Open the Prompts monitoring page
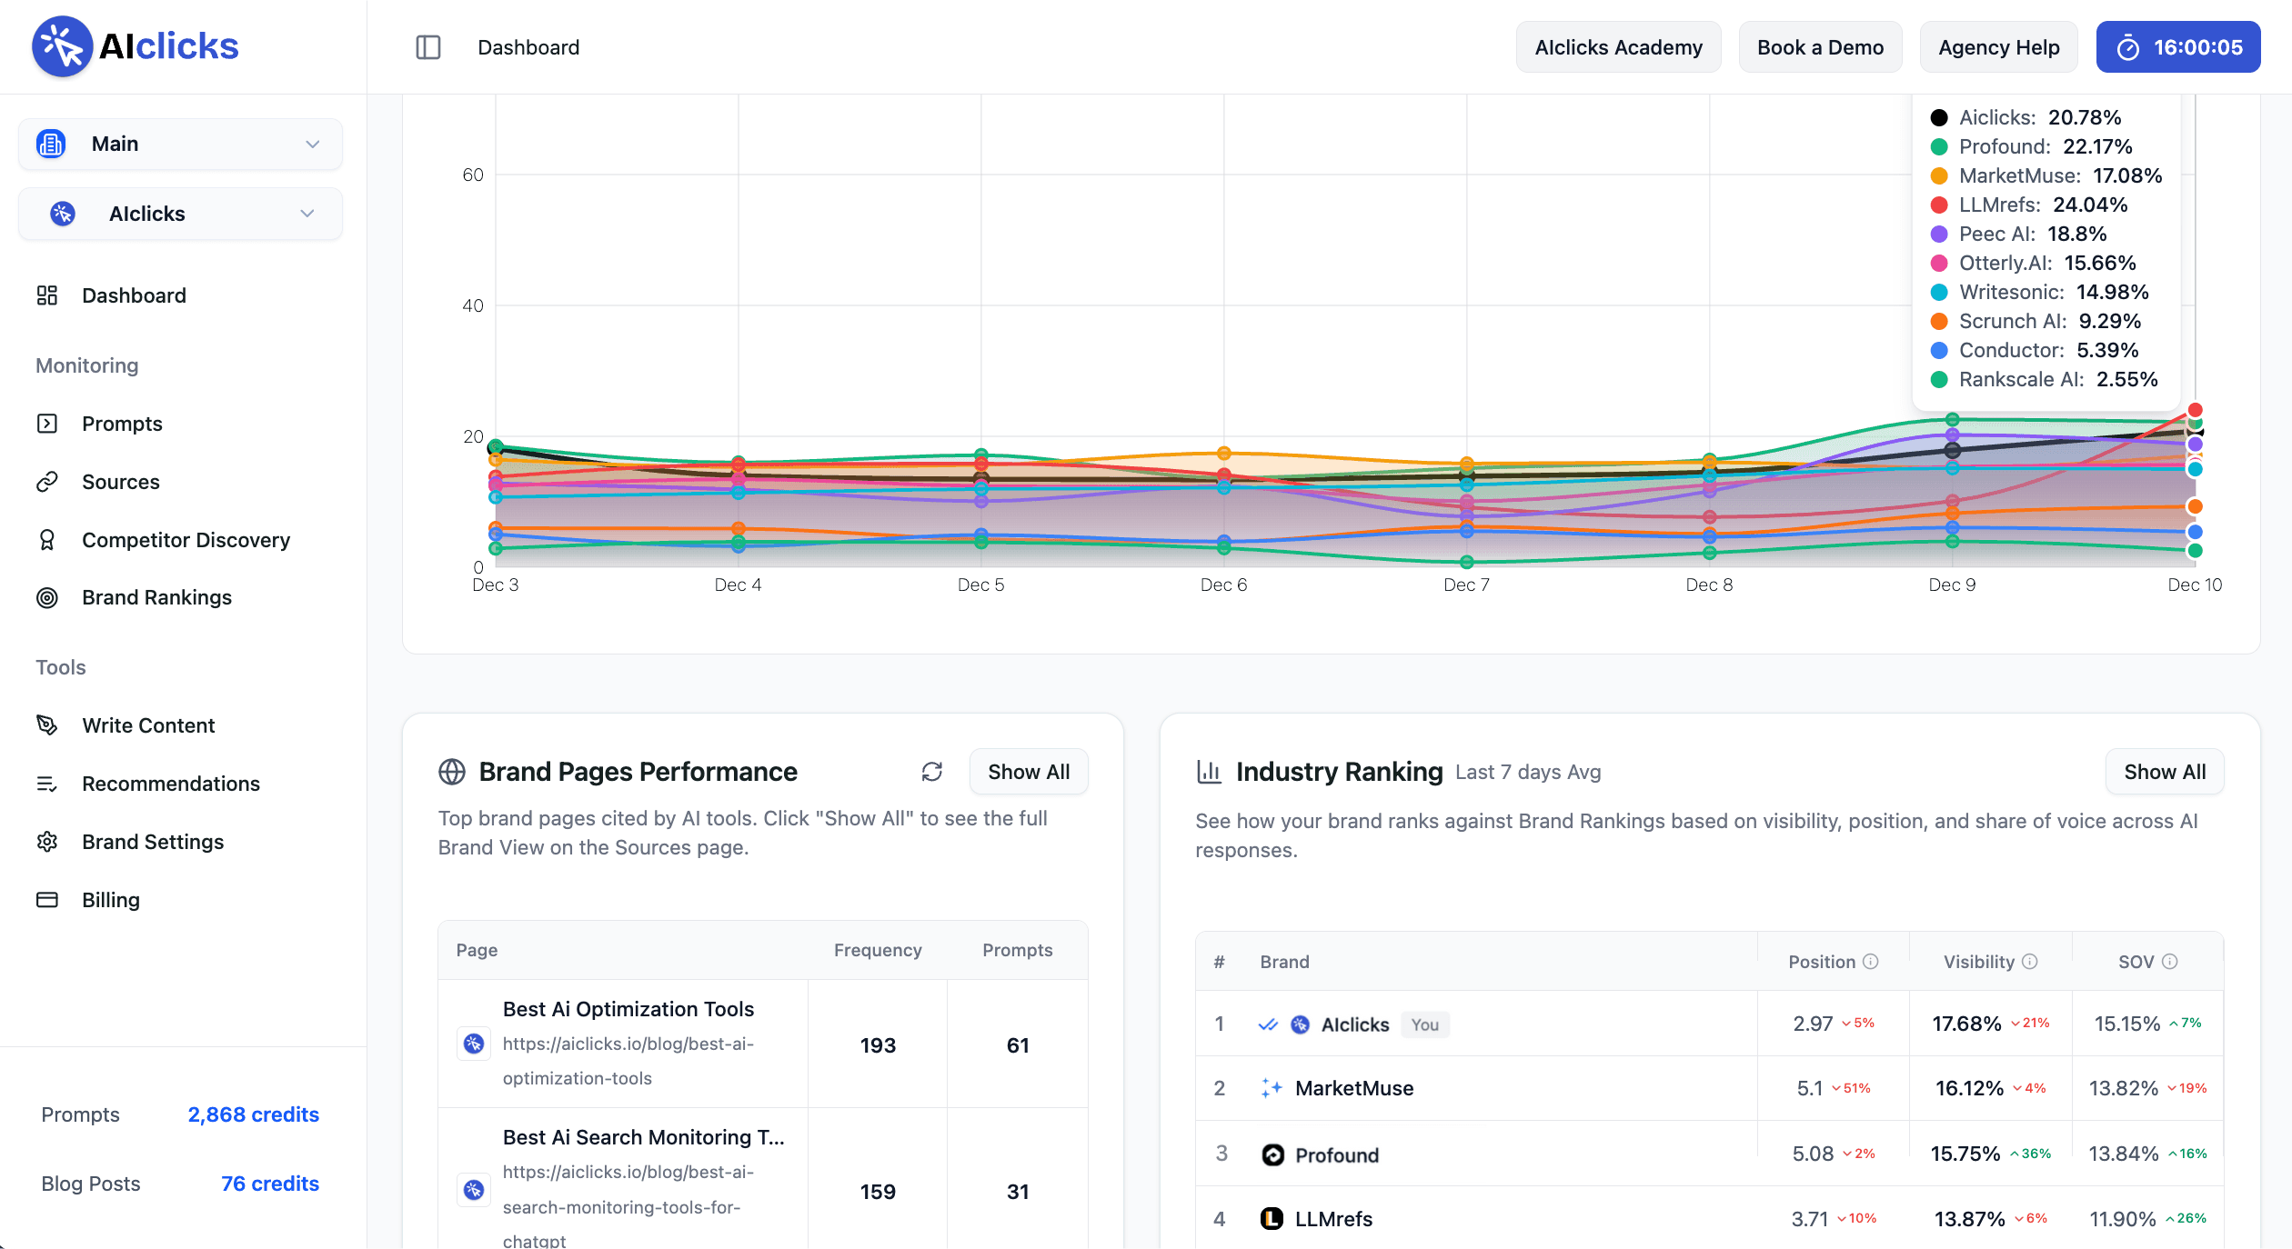The image size is (2292, 1249). click(122, 424)
